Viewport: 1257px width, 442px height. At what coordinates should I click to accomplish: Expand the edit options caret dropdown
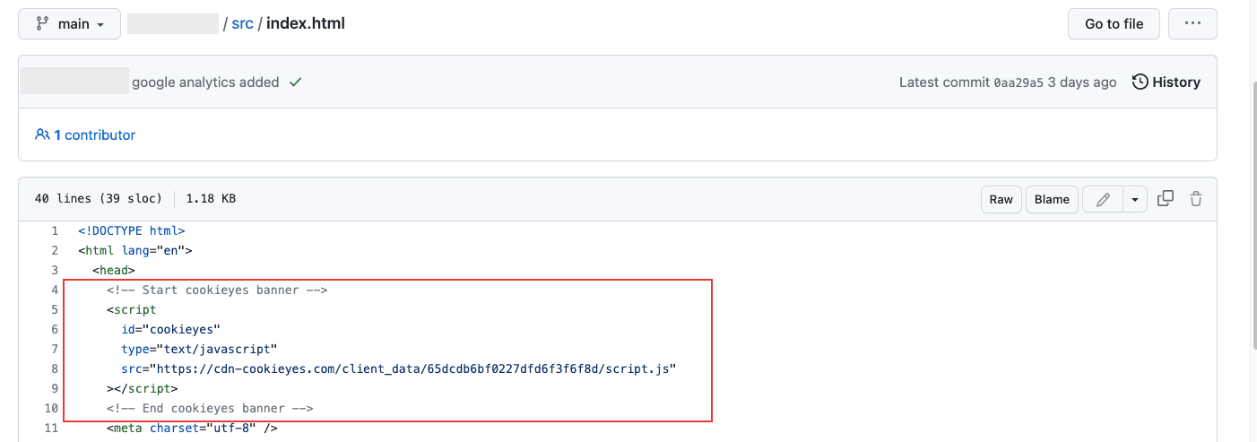click(1135, 199)
